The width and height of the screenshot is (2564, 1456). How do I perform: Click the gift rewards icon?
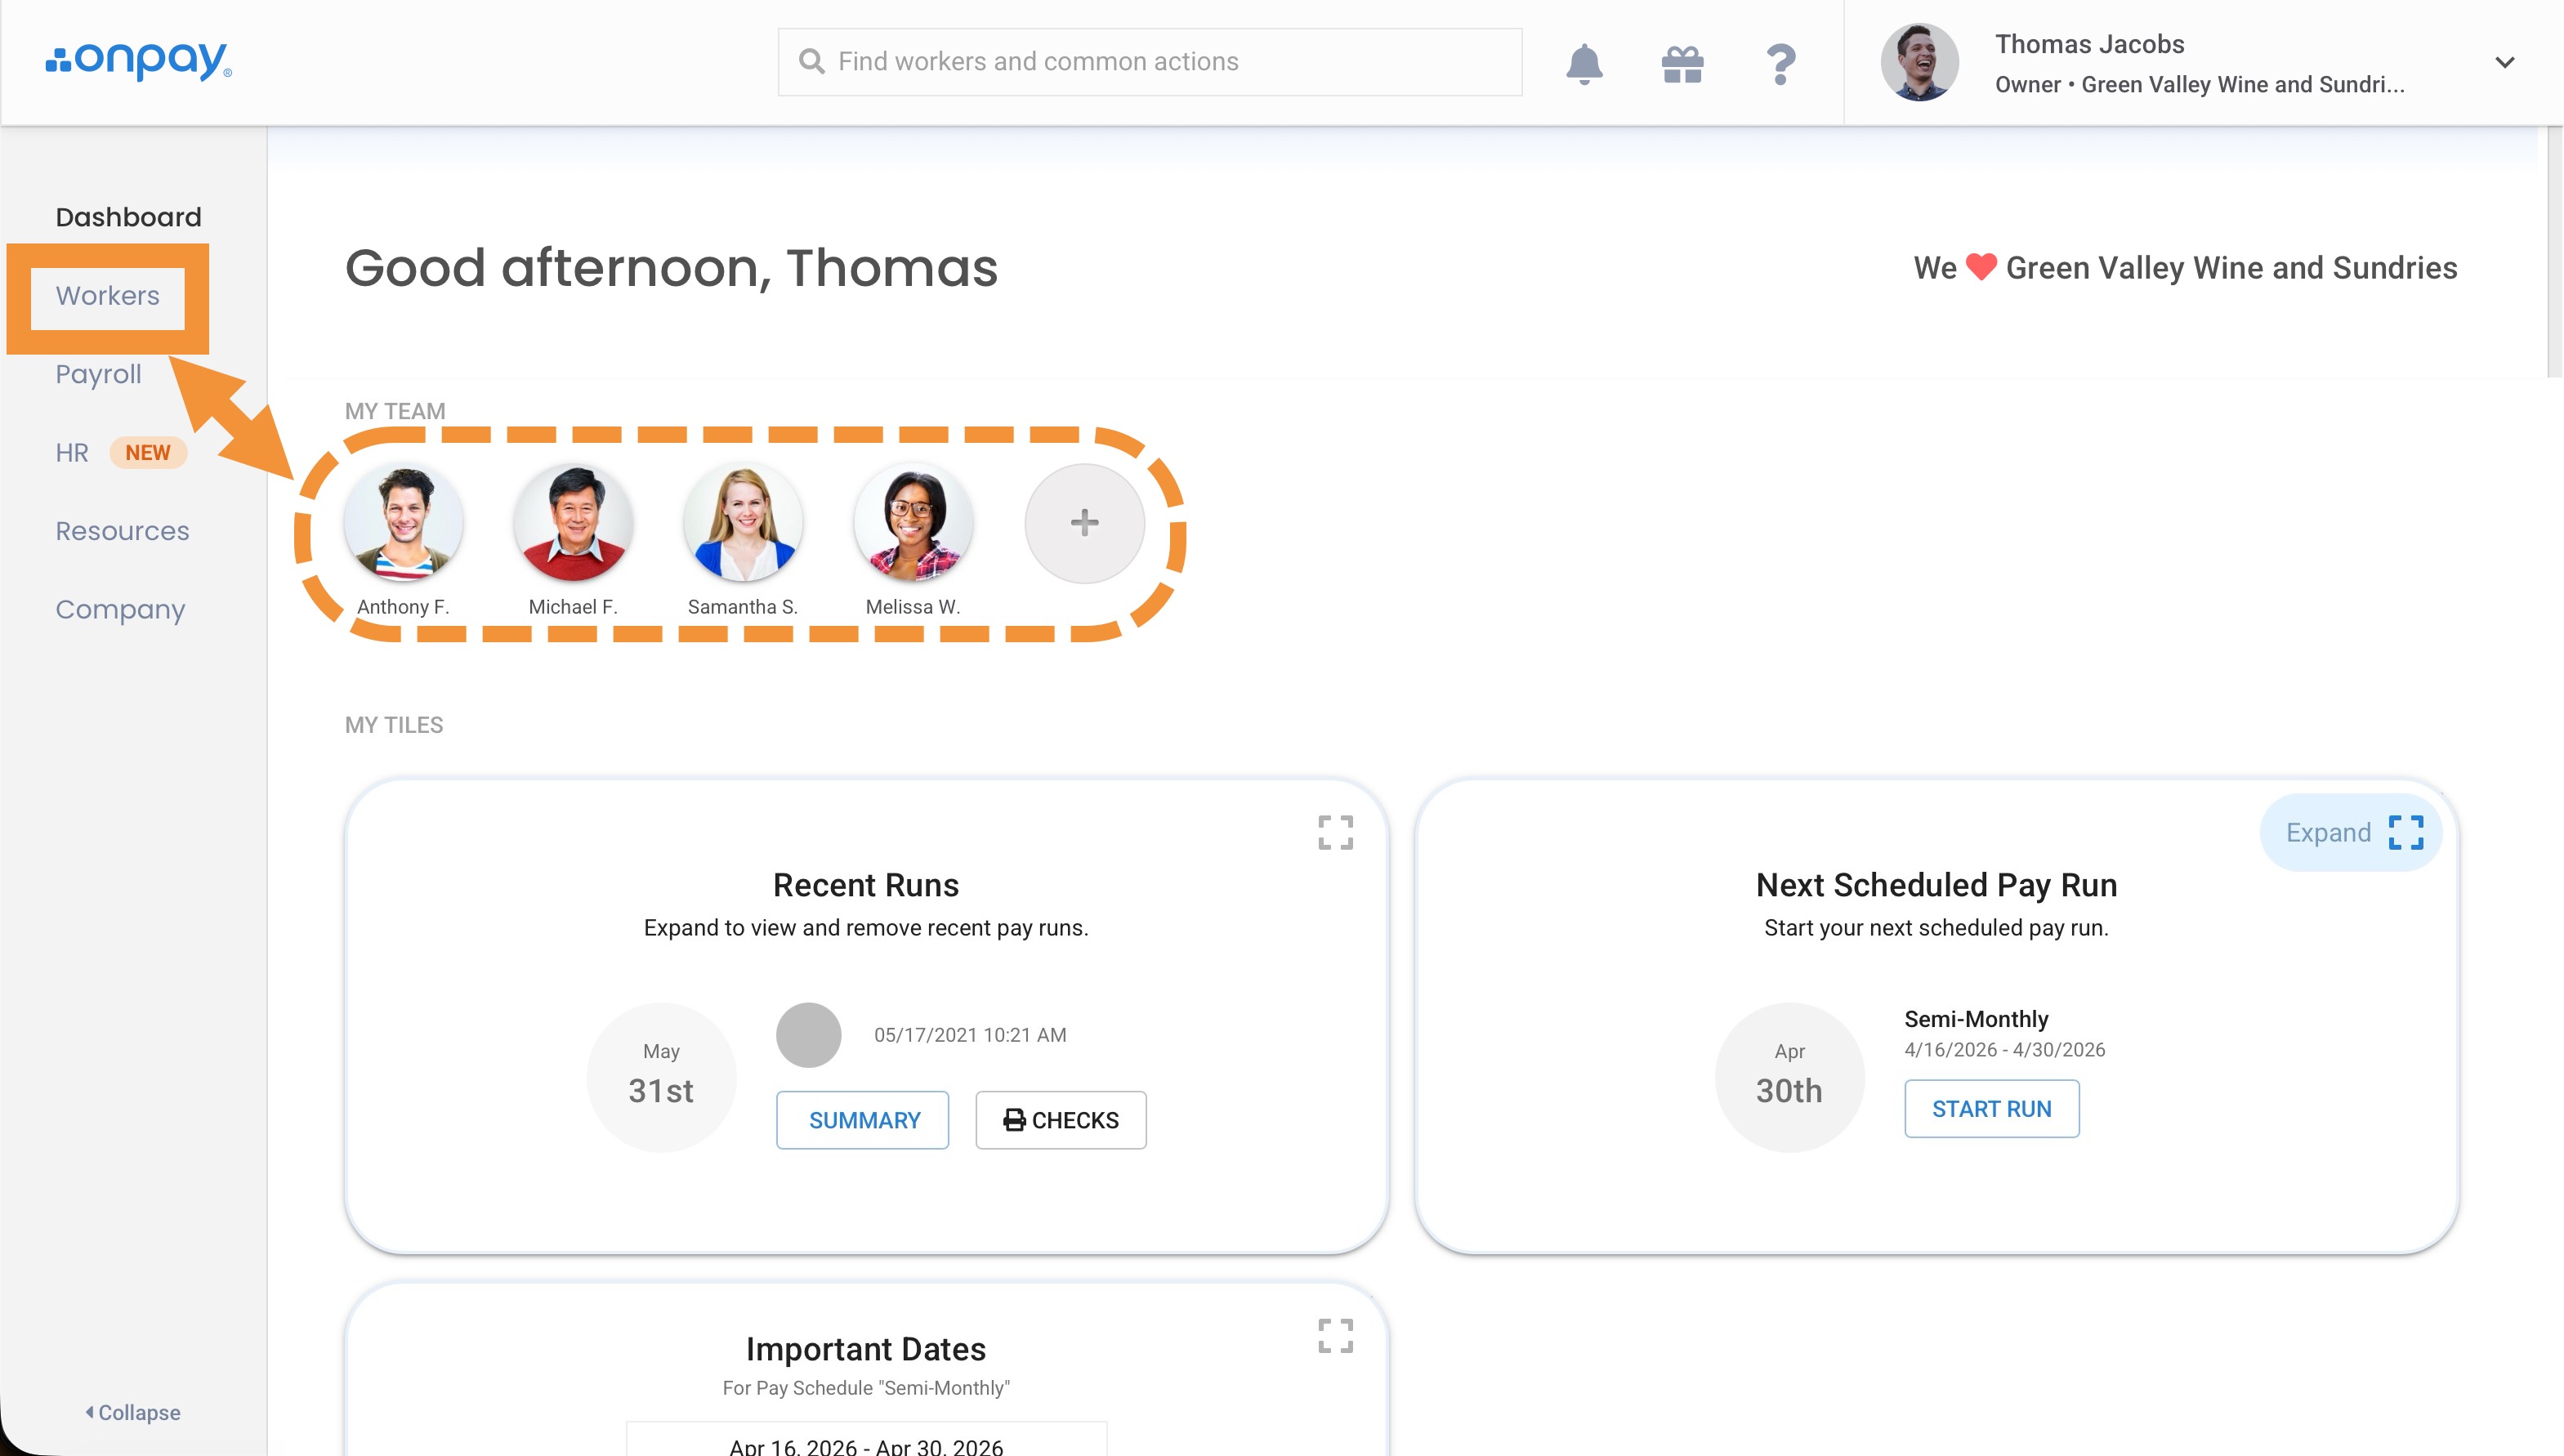1682,63
